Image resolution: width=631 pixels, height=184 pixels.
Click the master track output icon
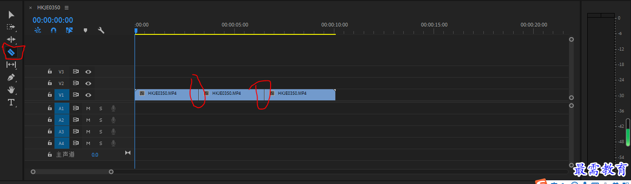coord(128,153)
